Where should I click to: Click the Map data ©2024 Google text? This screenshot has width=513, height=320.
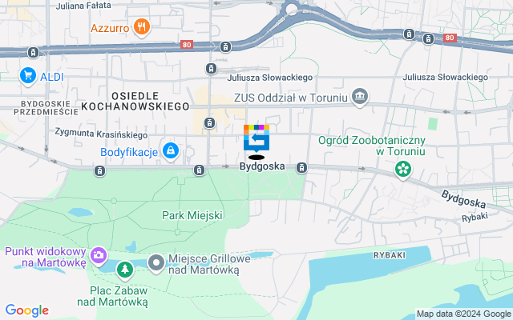point(463,314)
